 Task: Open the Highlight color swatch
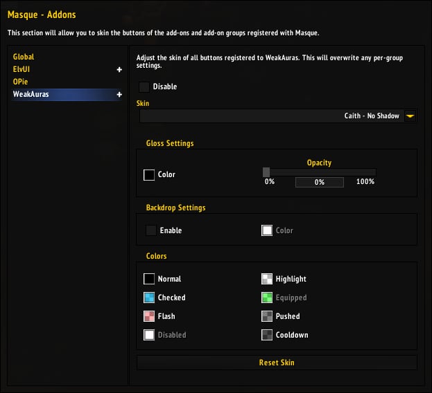267,279
